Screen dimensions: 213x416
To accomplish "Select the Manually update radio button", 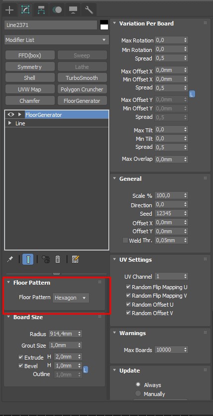I will tap(138, 394).
